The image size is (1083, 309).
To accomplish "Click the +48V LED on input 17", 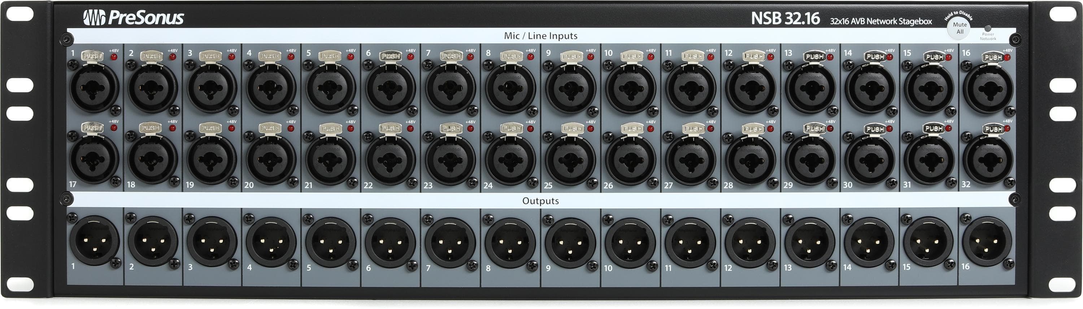I will pyautogui.click(x=113, y=128).
